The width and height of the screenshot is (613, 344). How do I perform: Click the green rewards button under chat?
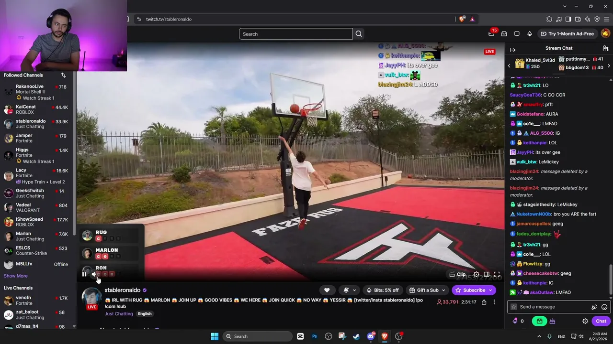(539, 321)
